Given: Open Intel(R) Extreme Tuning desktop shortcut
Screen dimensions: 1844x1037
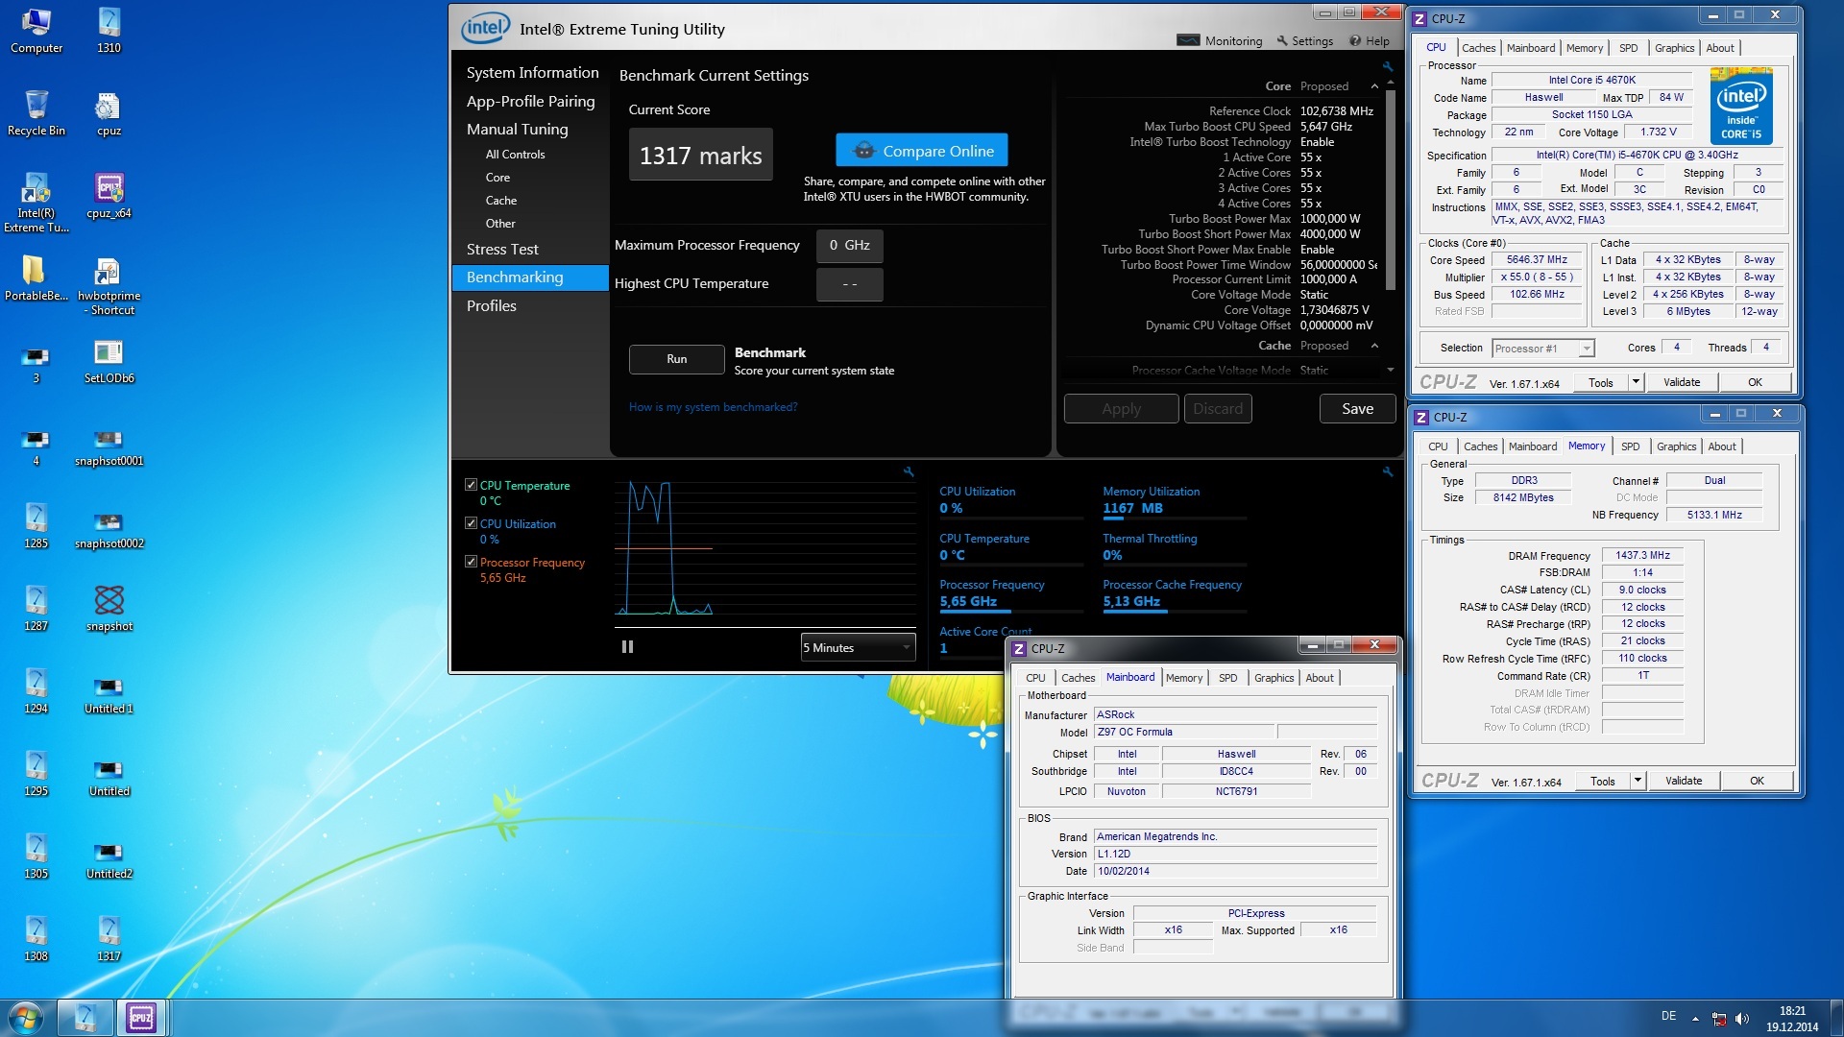Looking at the screenshot, I should (36, 203).
